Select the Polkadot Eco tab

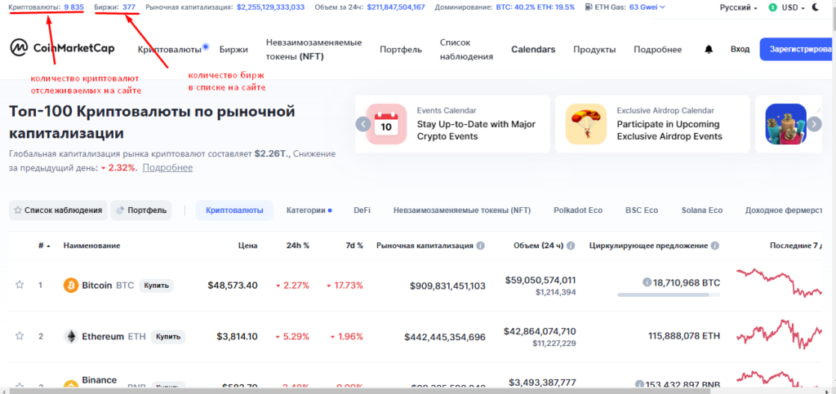tap(578, 210)
